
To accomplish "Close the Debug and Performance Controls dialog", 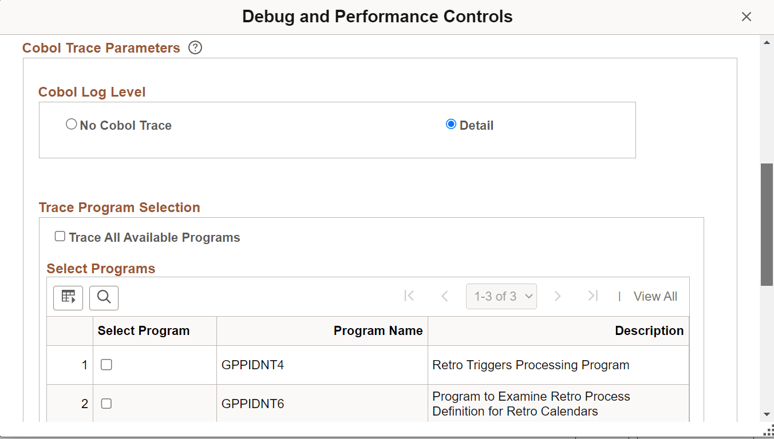I will [747, 17].
